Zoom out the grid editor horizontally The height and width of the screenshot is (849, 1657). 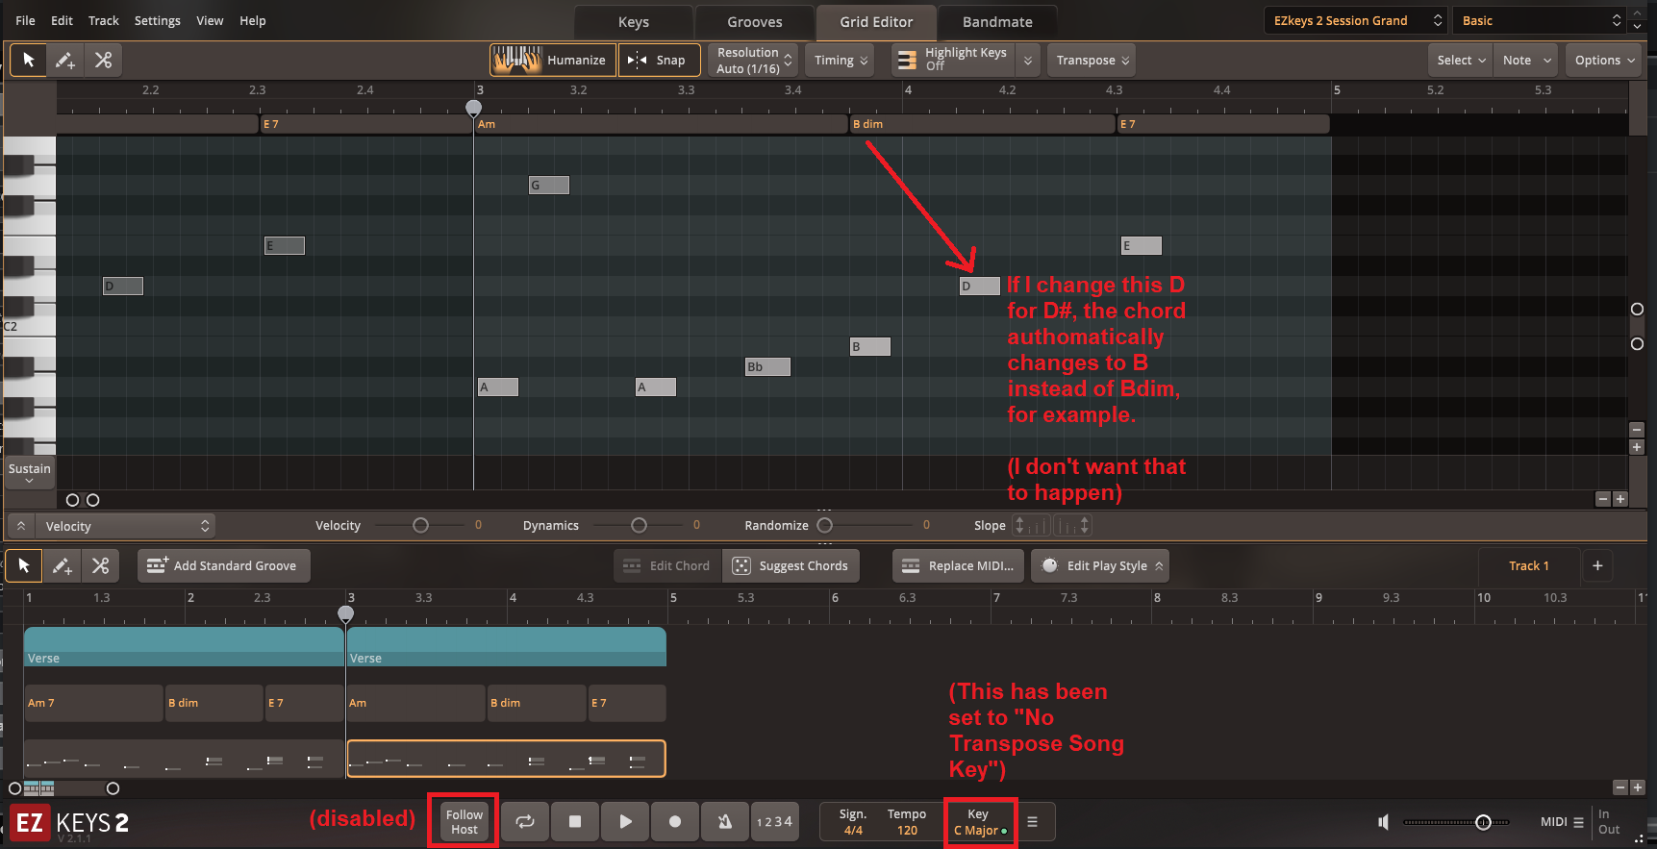click(1602, 499)
